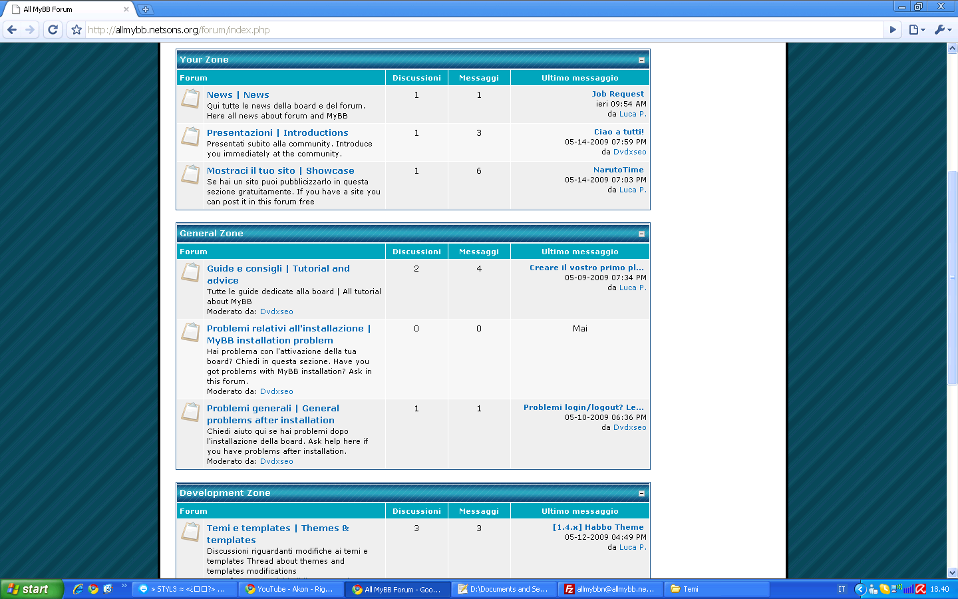Collapse the General Zone category

641,234
